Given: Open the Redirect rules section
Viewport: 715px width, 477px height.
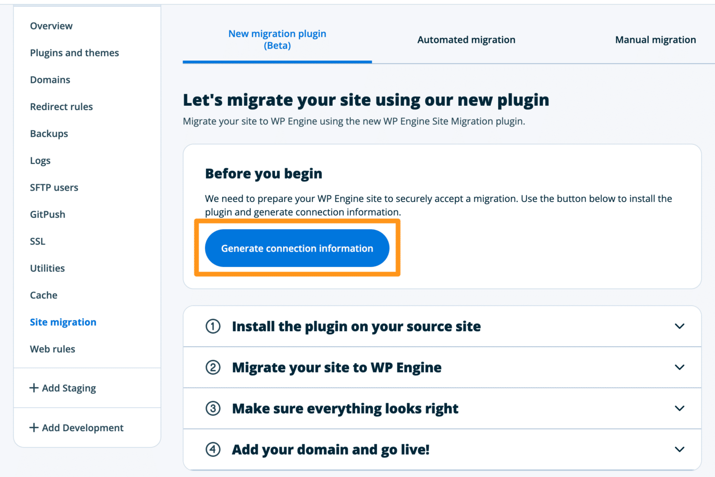Looking at the screenshot, I should 61,106.
